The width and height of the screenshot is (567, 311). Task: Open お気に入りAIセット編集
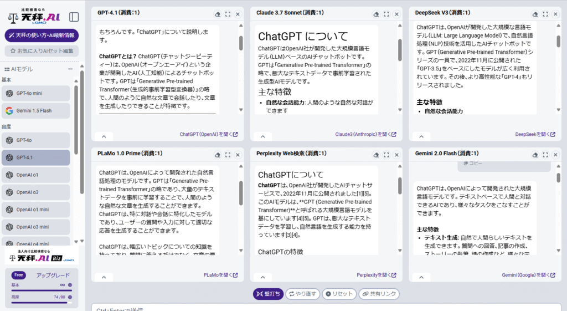coord(42,51)
